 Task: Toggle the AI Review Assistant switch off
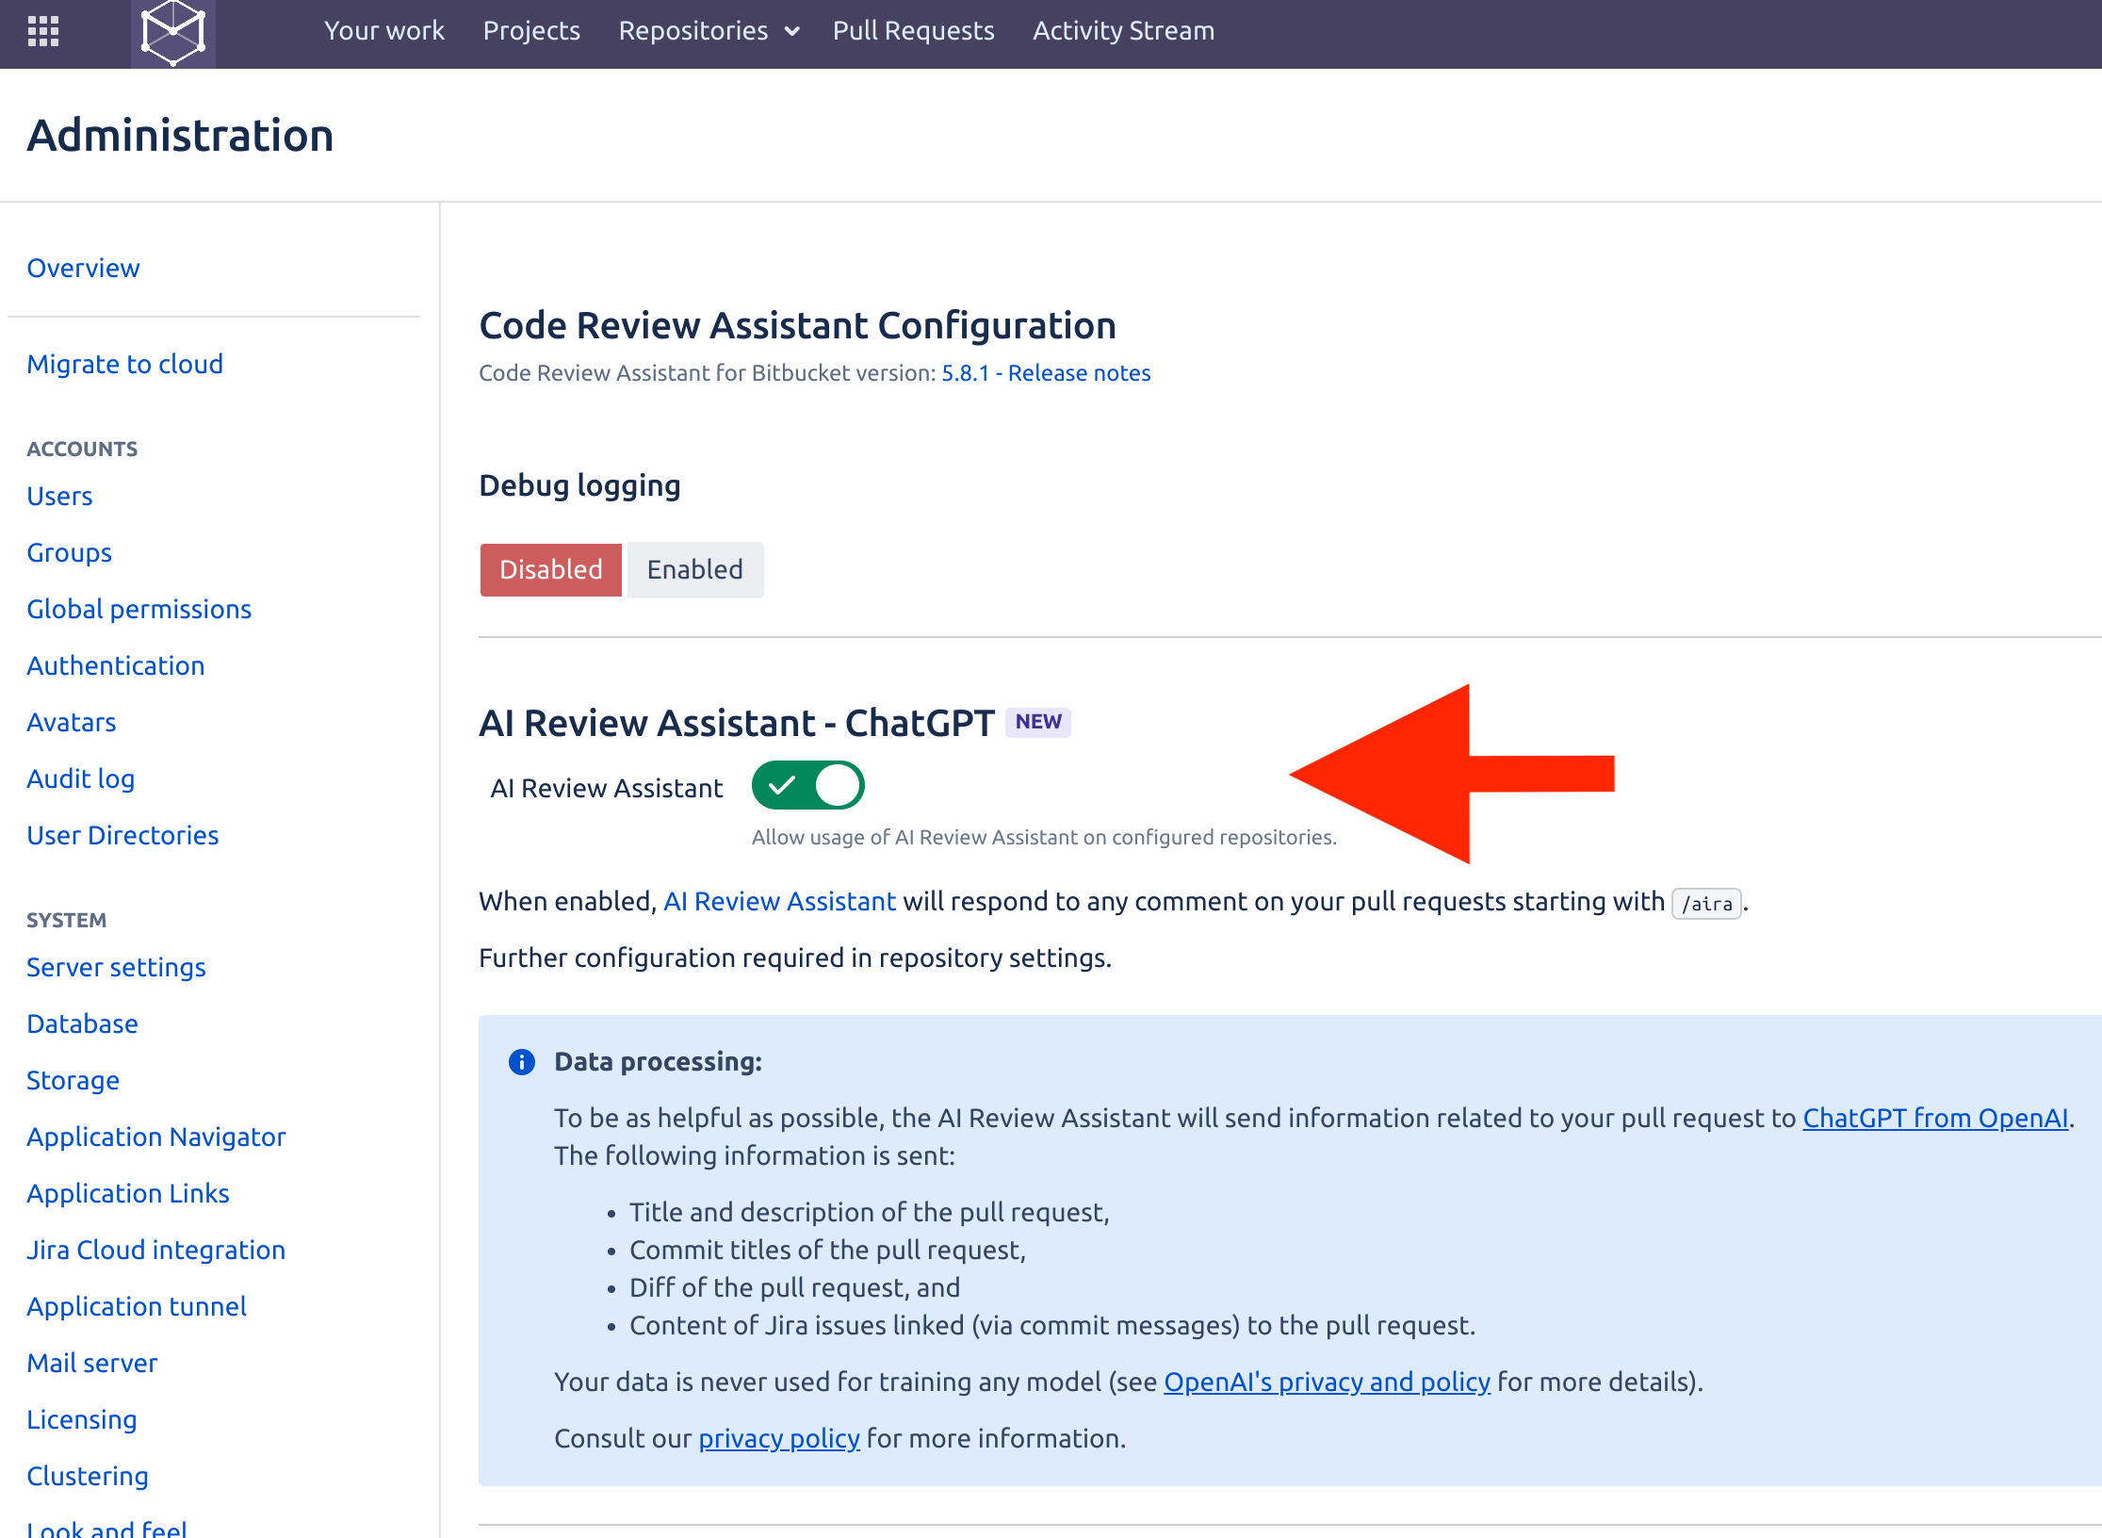click(x=808, y=785)
